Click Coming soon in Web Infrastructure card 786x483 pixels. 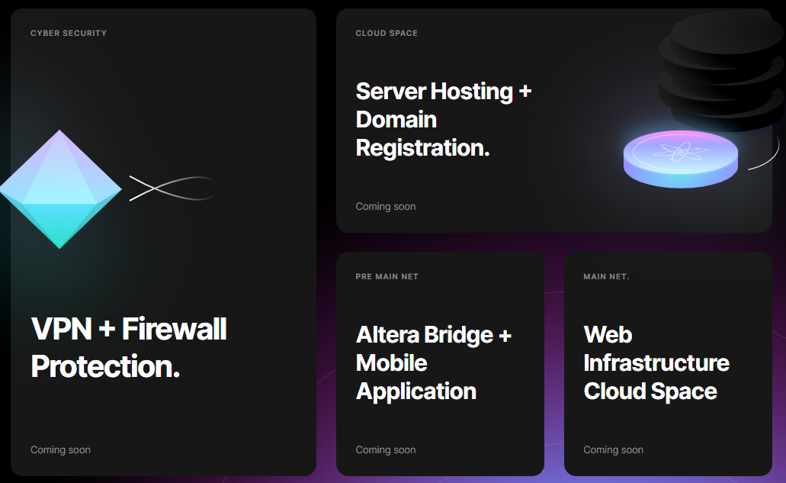pos(613,450)
